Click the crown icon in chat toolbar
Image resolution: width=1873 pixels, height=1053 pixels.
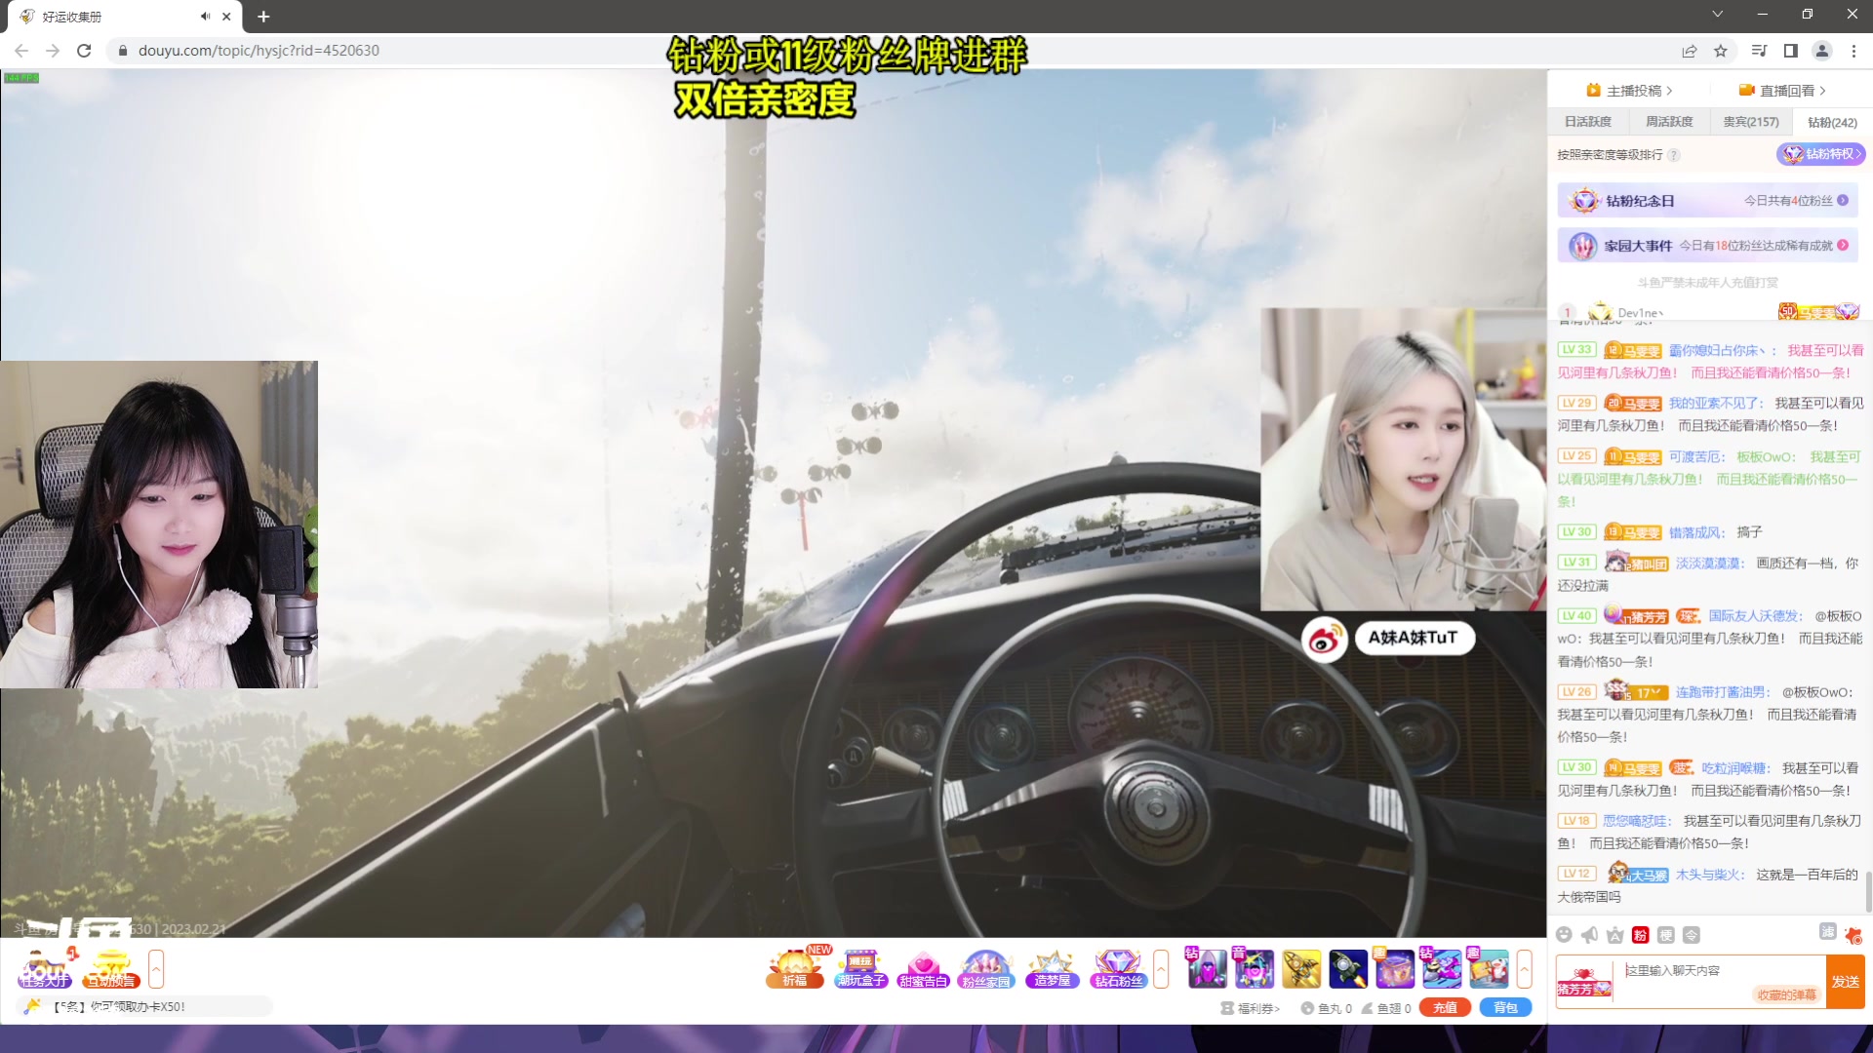pos(1615,935)
